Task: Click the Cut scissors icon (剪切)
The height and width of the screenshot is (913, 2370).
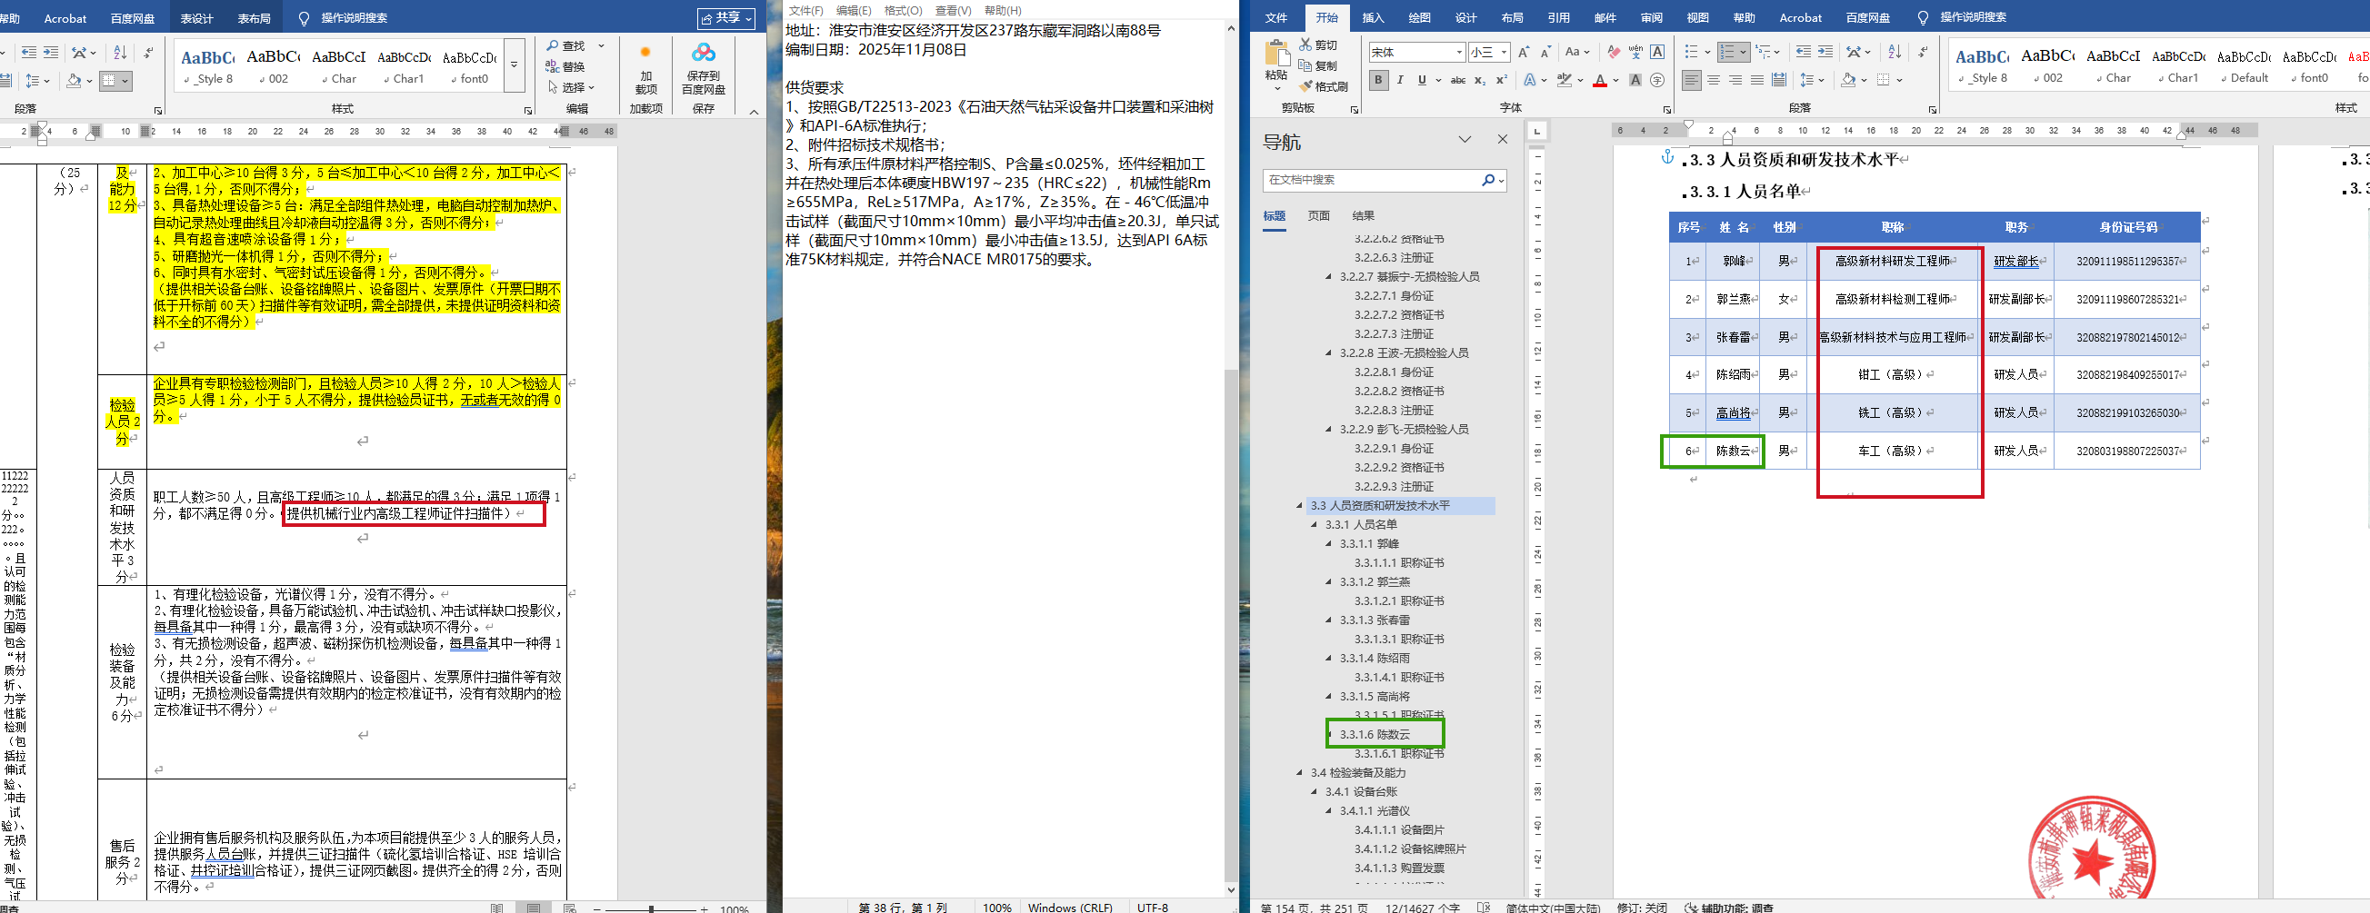Action: click(1318, 45)
